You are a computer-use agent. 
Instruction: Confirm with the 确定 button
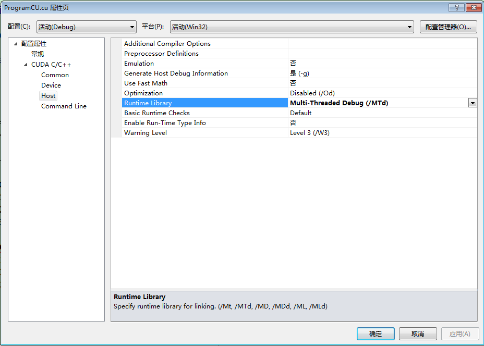(x=376, y=333)
